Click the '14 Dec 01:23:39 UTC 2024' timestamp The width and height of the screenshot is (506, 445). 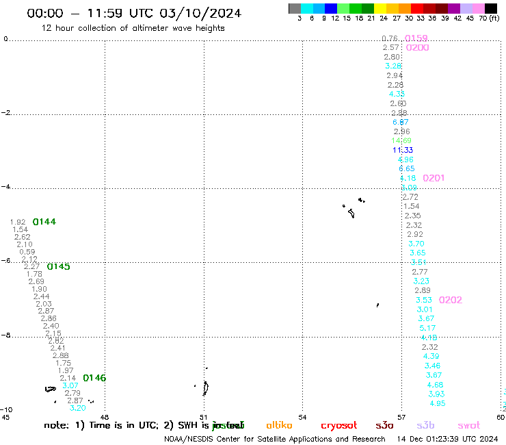tap(447, 440)
